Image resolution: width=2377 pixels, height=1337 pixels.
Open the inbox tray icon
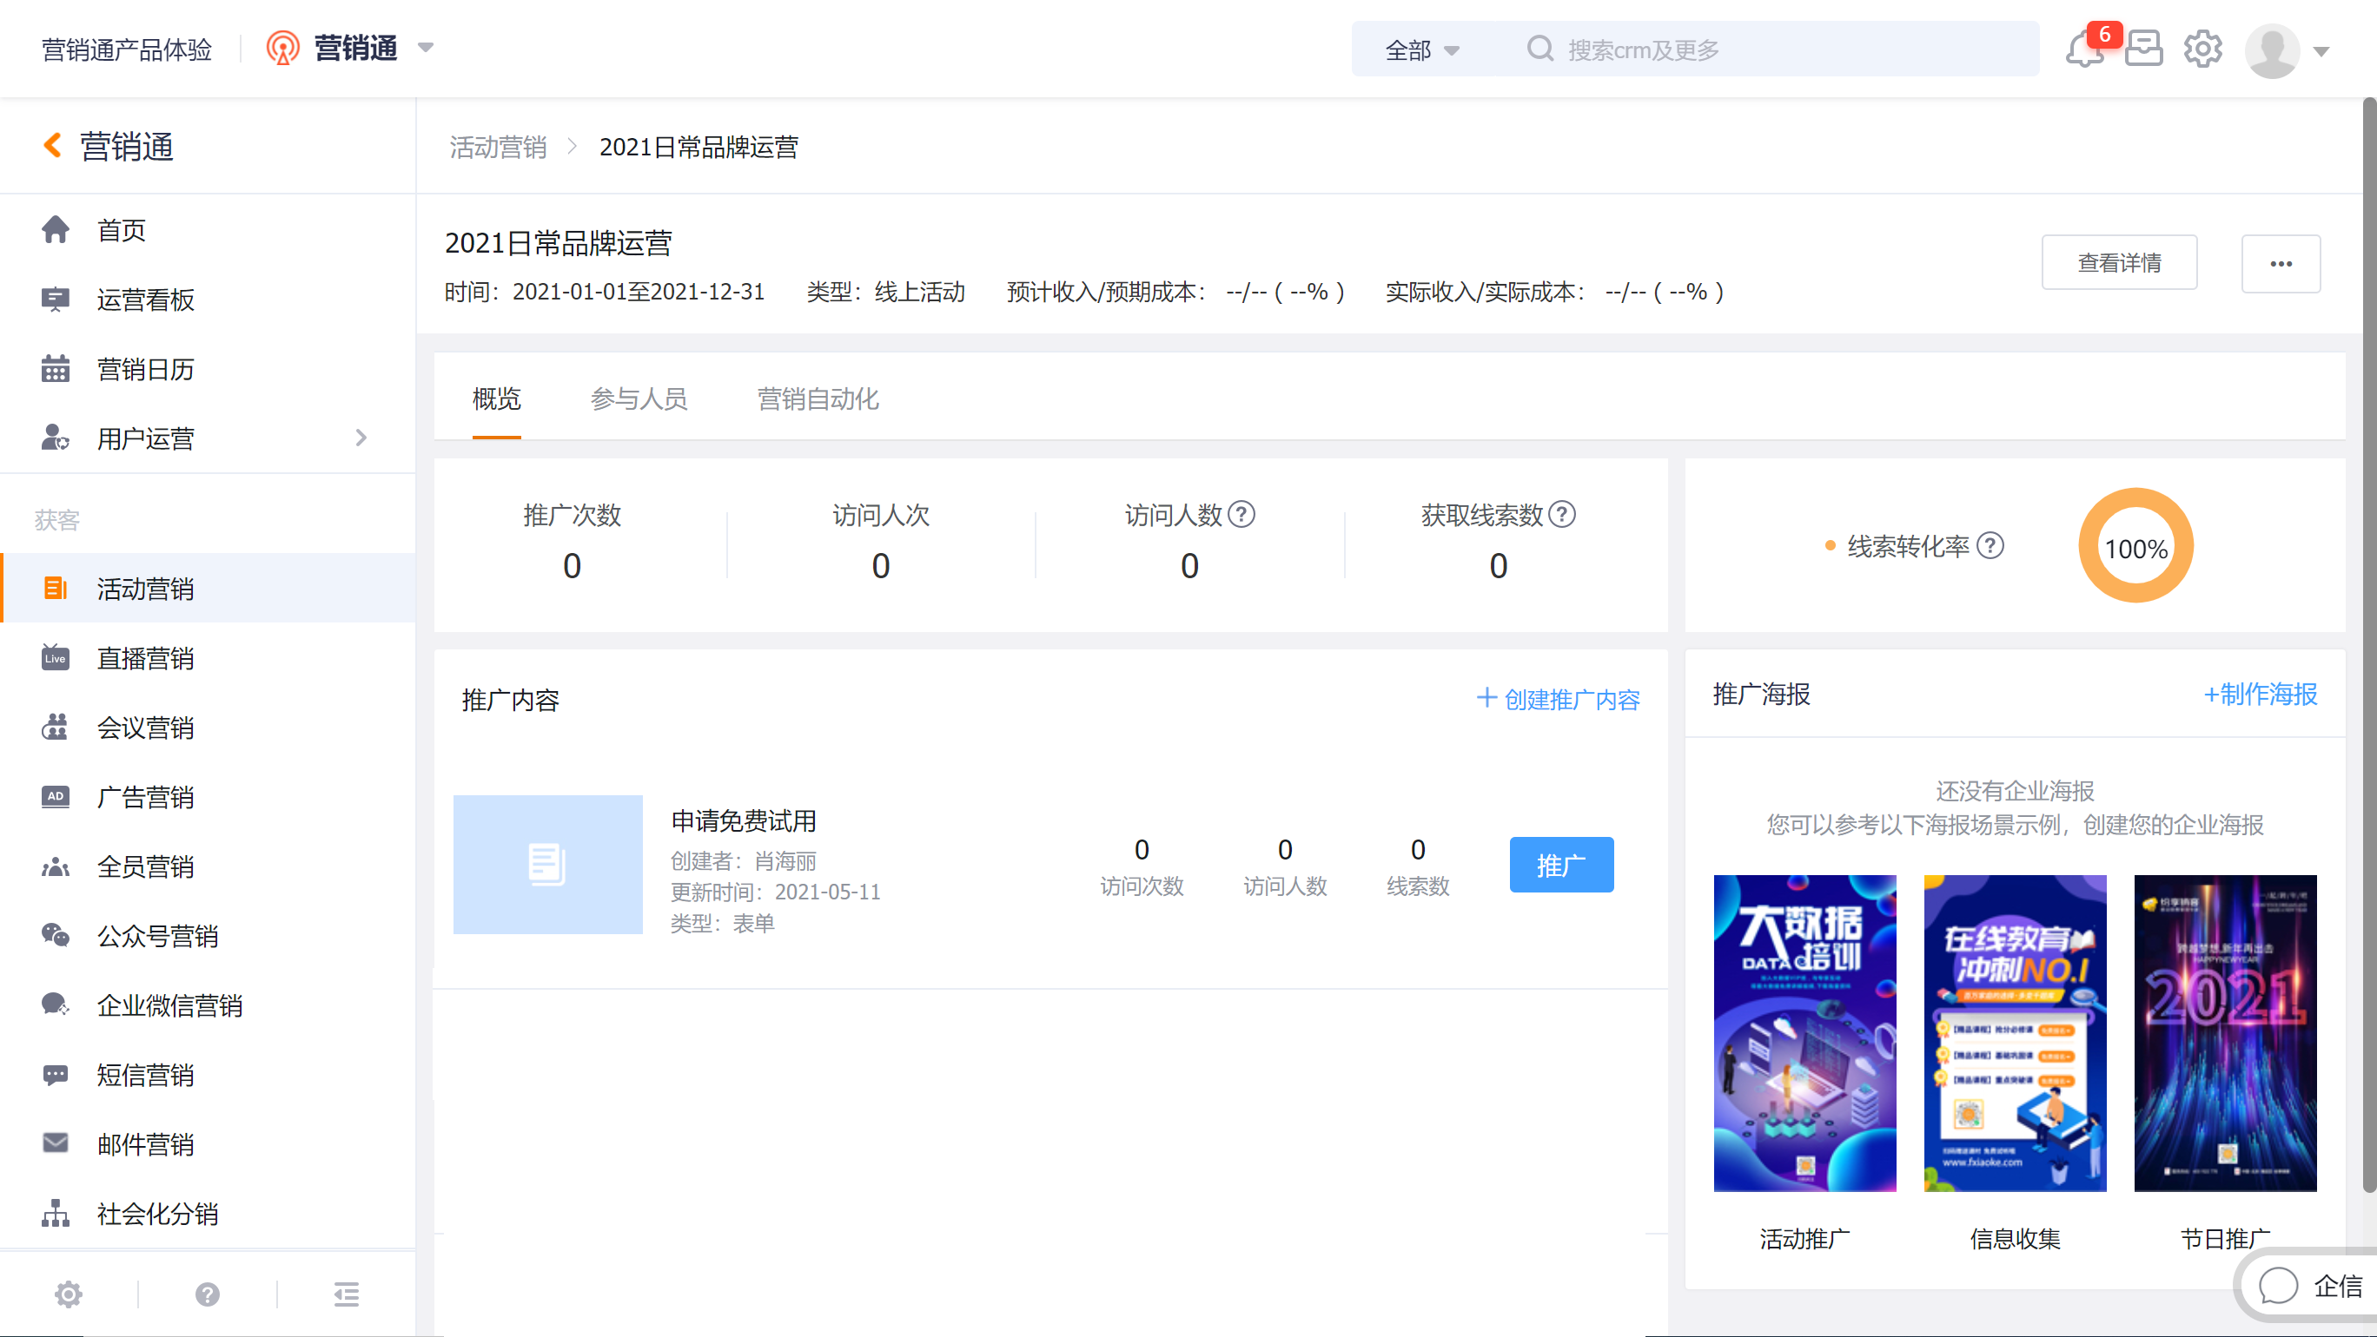click(2142, 49)
